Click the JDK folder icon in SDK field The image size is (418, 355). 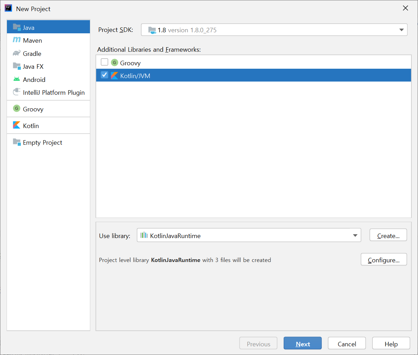pos(152,30)
